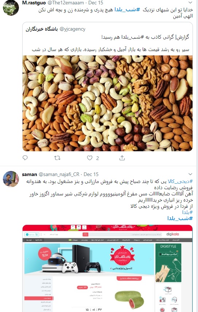Reply to M.rastguo's tweet
198x312 pixels.
click(x=25, y=158)
